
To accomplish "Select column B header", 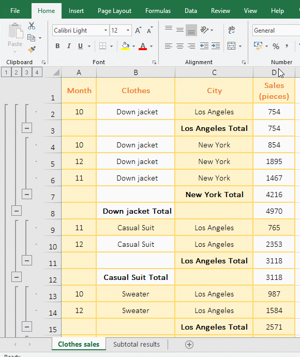I will click(136, 72).
